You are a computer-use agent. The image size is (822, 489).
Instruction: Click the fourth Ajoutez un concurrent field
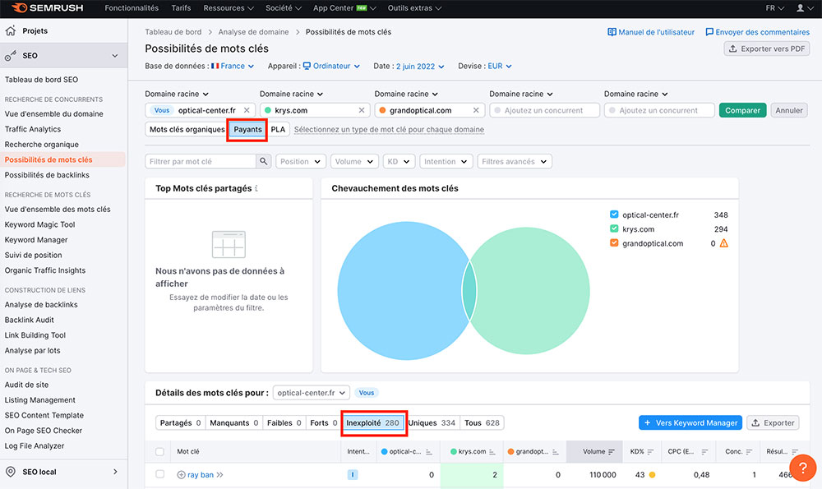pyautogui.click(x=544, y=110)
